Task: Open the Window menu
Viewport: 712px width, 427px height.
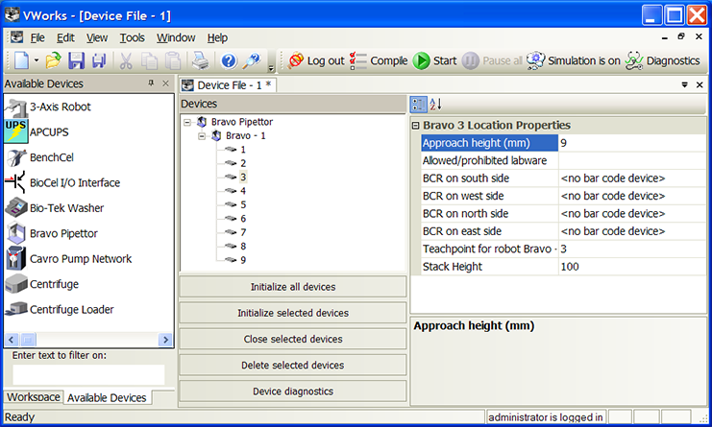Action: click(x=176, y=37)
